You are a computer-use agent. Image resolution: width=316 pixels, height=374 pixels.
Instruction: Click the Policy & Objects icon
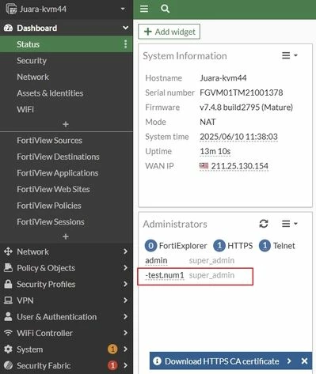pos(8,268)
